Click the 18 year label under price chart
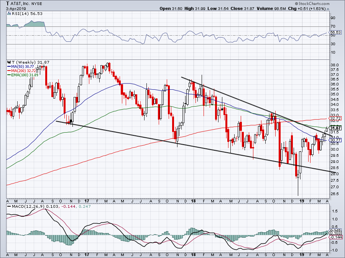The image size is (345, 258). 194,201
